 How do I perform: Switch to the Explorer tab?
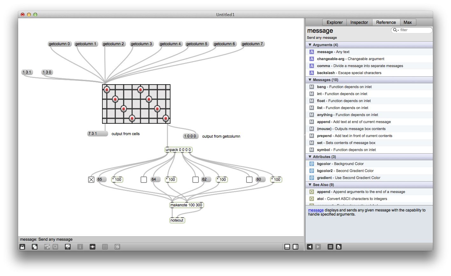click(x=334, y=22)
